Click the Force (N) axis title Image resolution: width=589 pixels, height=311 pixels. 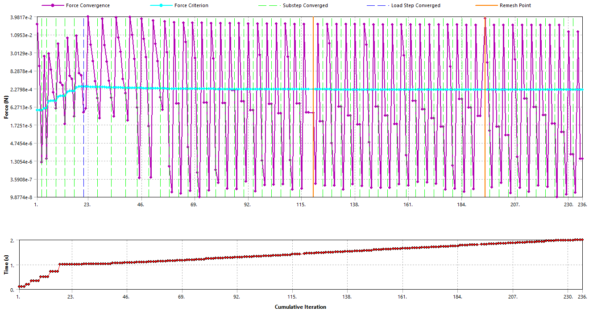pos(6,107)
